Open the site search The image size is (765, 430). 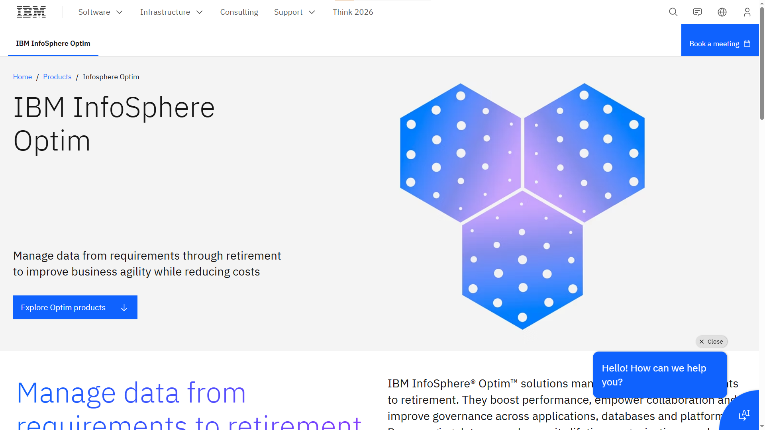point(673,12)
